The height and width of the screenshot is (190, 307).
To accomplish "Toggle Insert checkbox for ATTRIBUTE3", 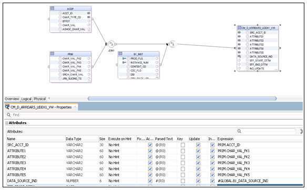I will (212, 163).
